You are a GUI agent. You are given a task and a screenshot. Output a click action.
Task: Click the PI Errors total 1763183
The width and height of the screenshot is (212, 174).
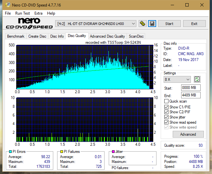pyautogui.click(x=43, y=167)
